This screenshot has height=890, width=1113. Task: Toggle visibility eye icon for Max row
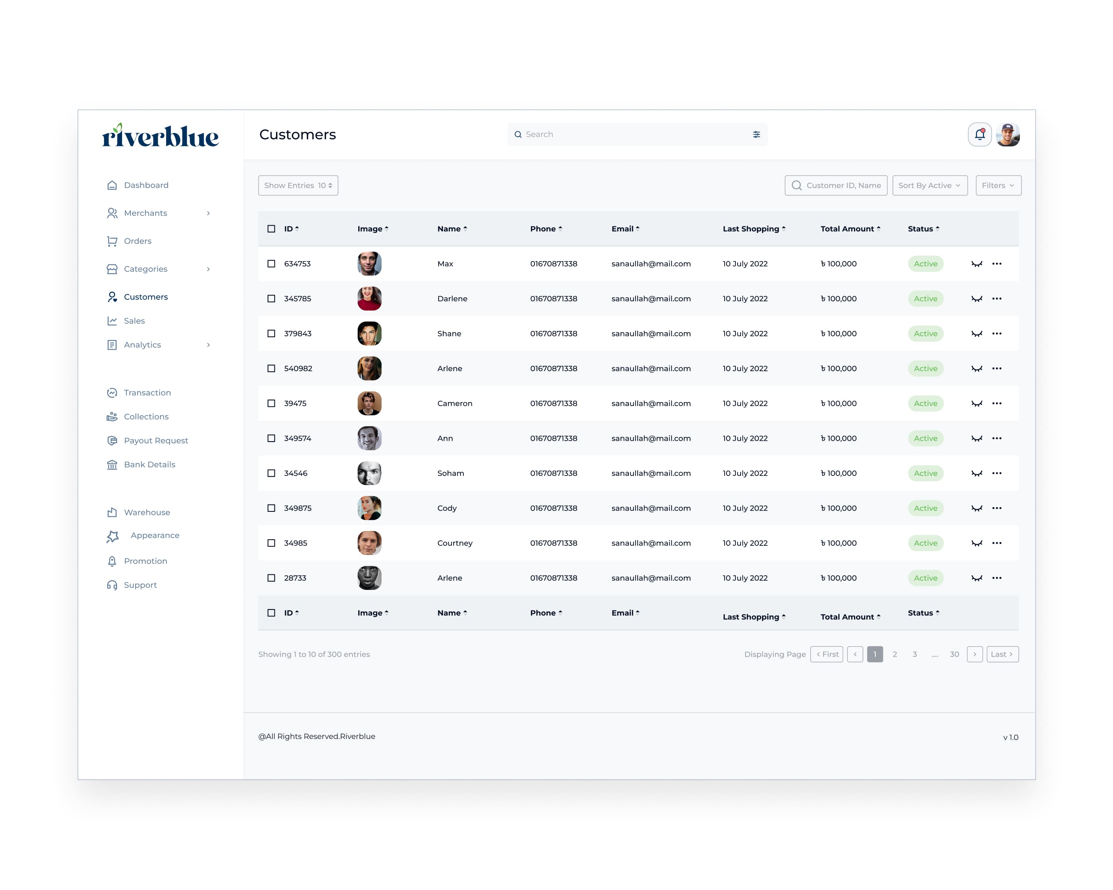[976, 264]
